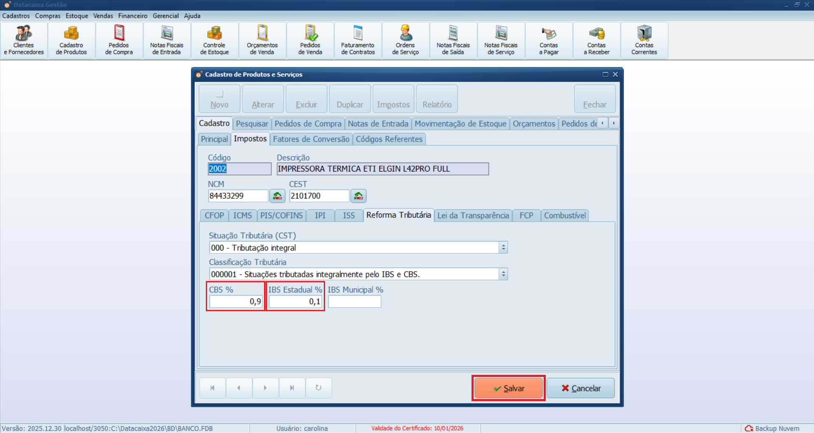Open Contas Correntes toolbar icon

tap(644, 40)
